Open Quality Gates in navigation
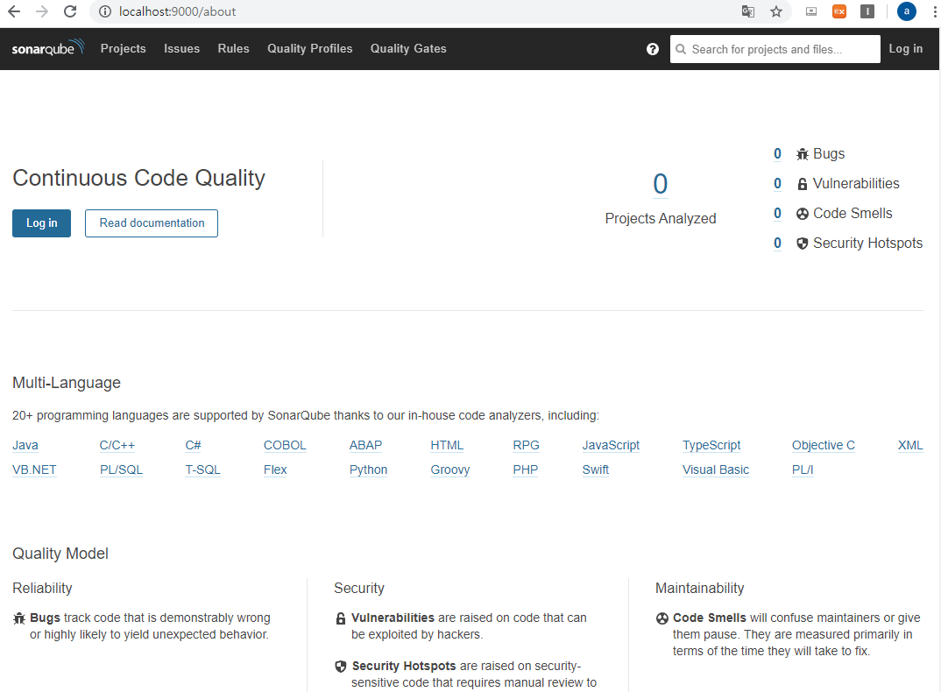Image resolution: width=941 pixels, height=692 pixels. click(x=408, y=48)
